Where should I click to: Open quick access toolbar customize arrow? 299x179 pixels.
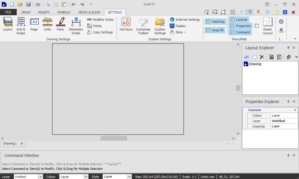click(x=91, y=4)
